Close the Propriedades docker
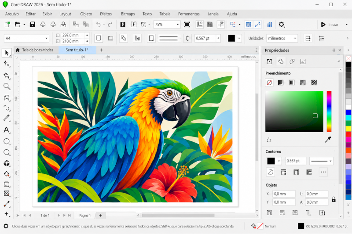This screenshot has height=234, width=352. pyautogui.click(x=340, y=50)
